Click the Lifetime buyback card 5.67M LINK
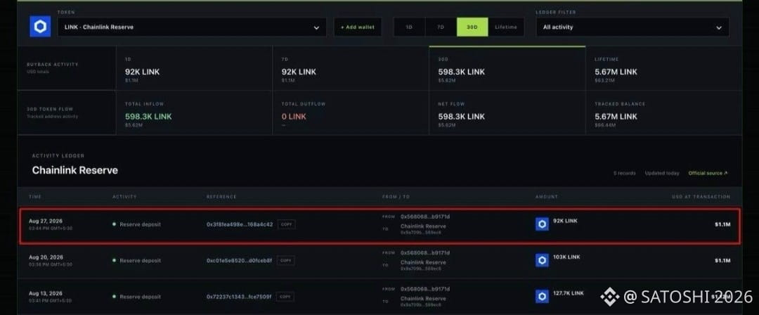 tap(663, 68)
